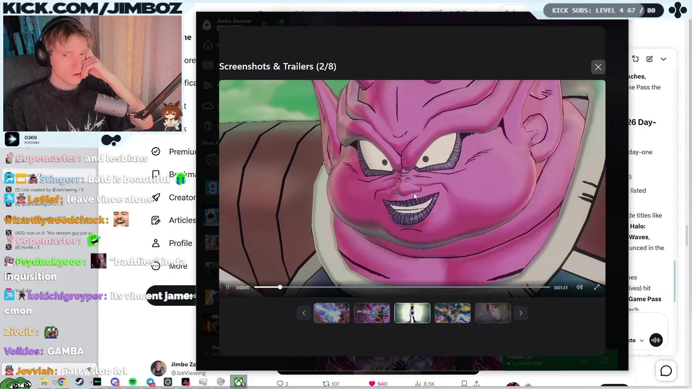Open Steam from the taskbar
This screenshot has height=389, width=692.
79,382
